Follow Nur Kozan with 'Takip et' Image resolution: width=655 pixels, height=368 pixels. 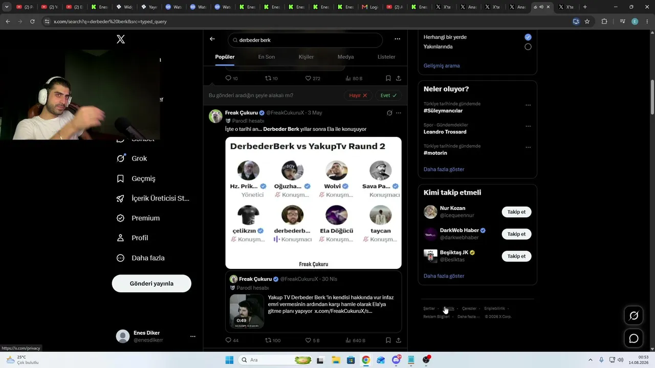click(x=516, y=212)
